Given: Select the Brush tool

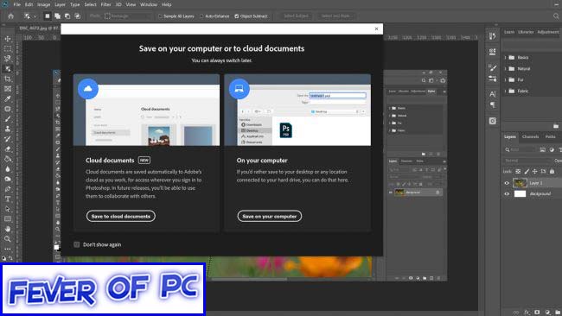Looking at the screenshot, I should 8,119.
